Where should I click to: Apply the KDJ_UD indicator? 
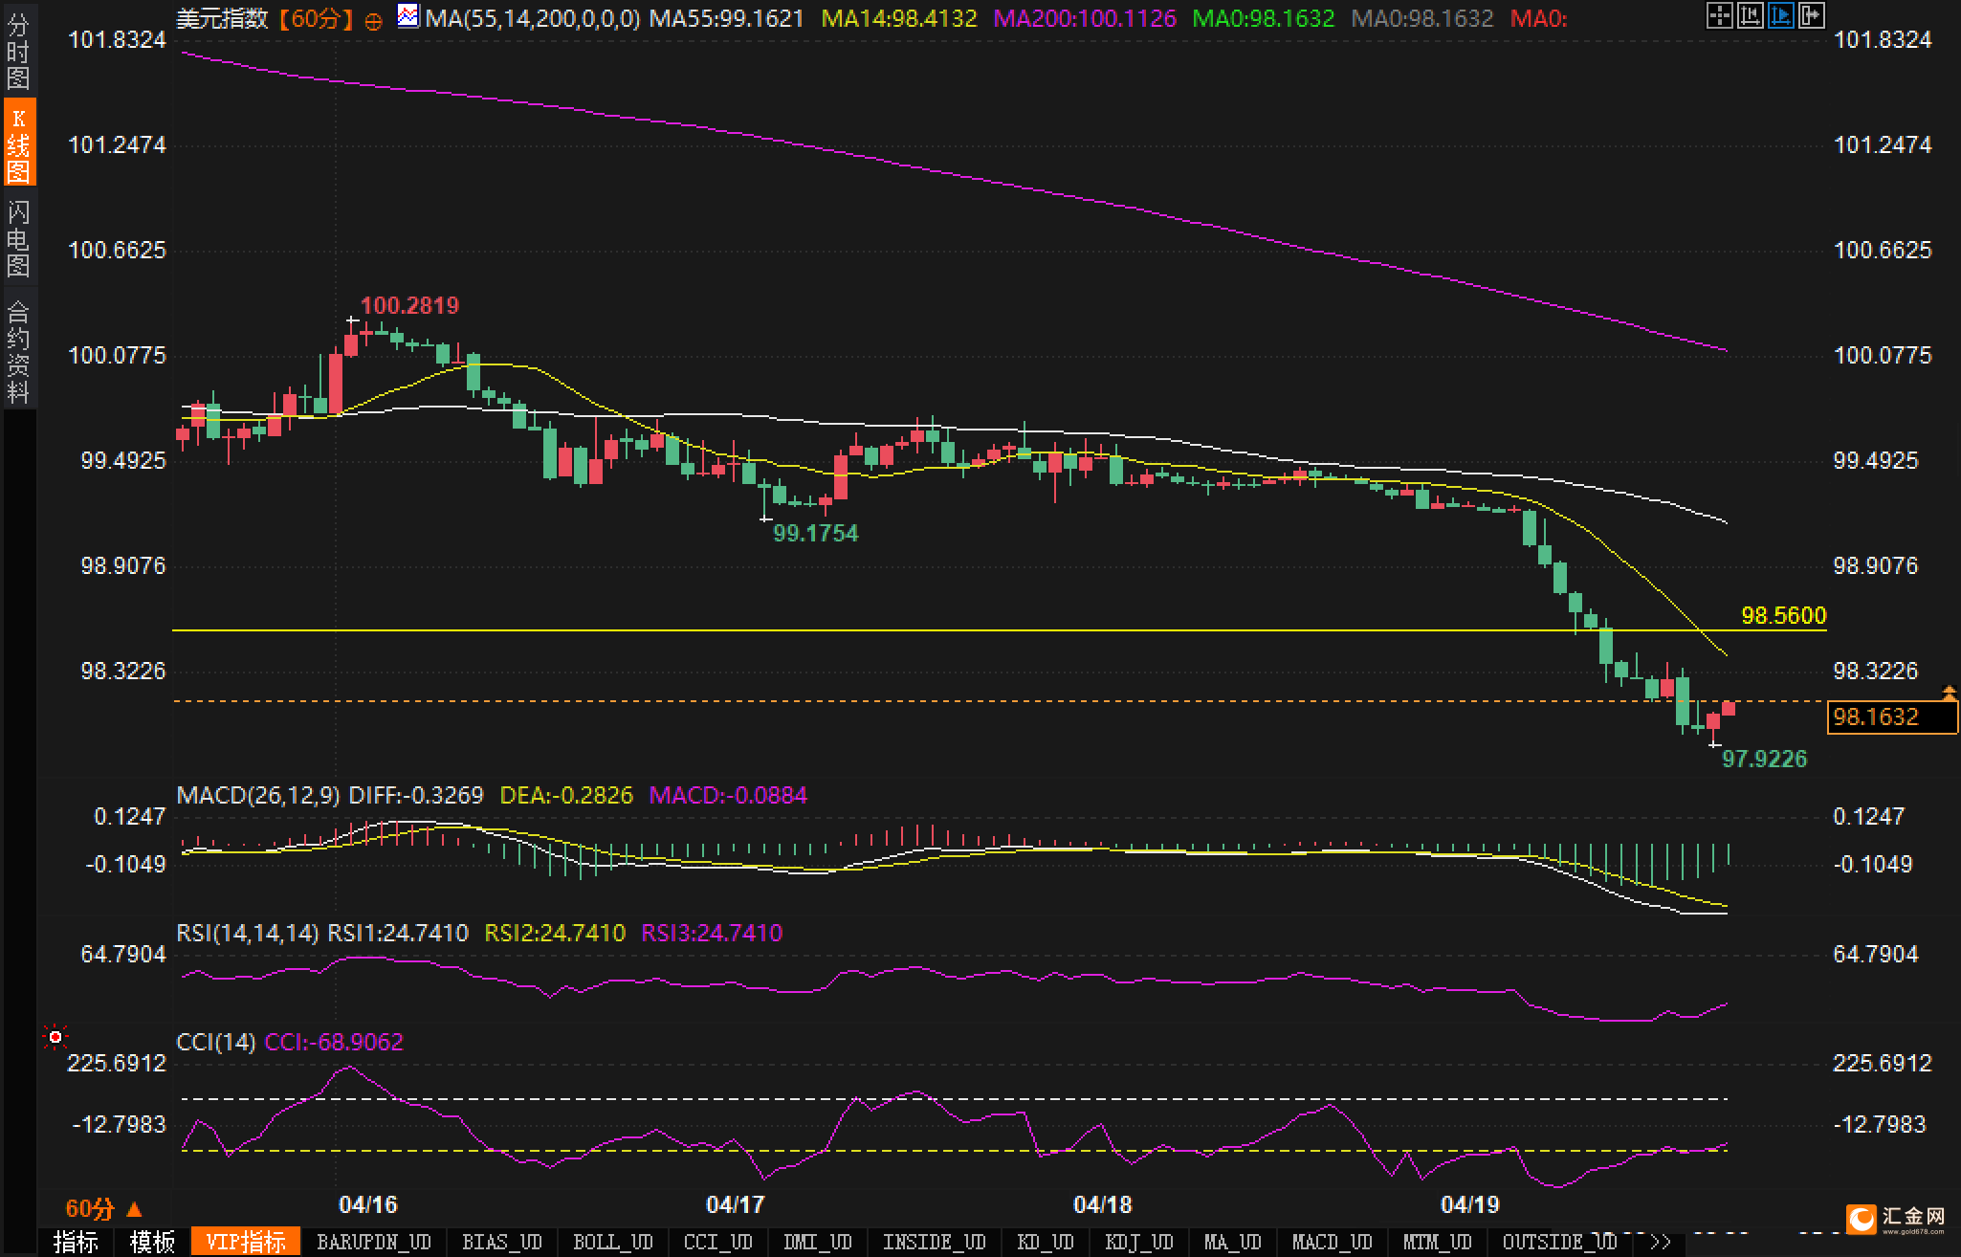(1138, 1242)
